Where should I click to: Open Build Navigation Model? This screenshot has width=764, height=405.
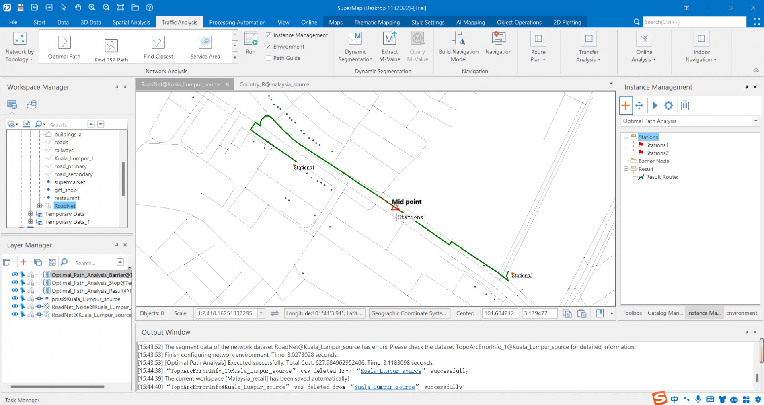[x=459, y=47]
